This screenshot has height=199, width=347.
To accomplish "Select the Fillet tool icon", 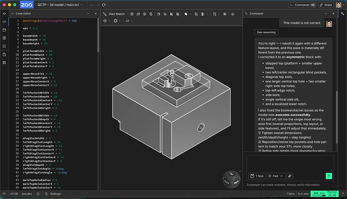I will tap(159, 14).
